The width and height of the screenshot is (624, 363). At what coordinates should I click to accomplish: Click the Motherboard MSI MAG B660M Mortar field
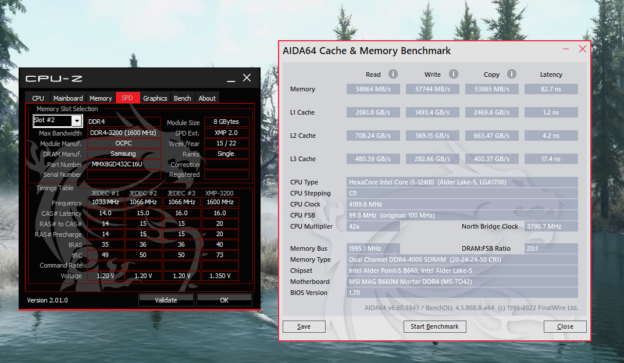[462, 282]
